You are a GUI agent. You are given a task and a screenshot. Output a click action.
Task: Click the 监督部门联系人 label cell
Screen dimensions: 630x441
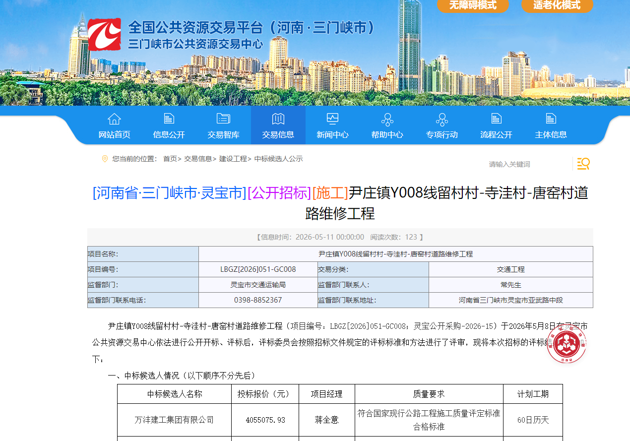(373, 285)
